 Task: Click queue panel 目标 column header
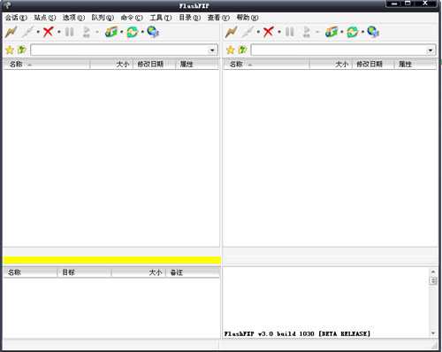coord(84,272)
